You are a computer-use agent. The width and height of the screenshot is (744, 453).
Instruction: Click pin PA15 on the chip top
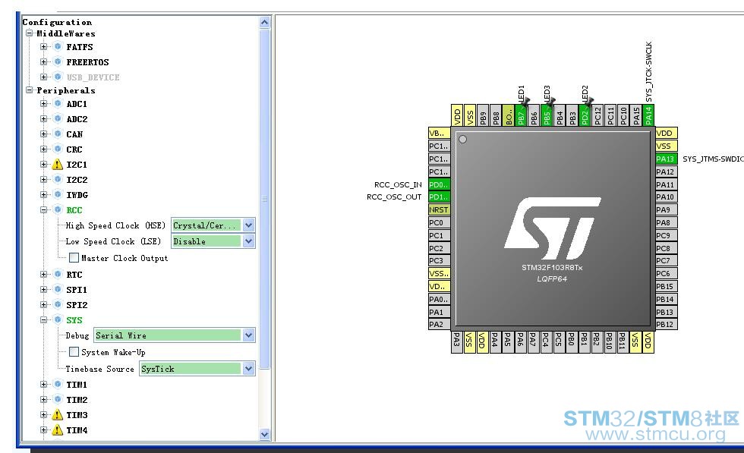pos(636,115)
